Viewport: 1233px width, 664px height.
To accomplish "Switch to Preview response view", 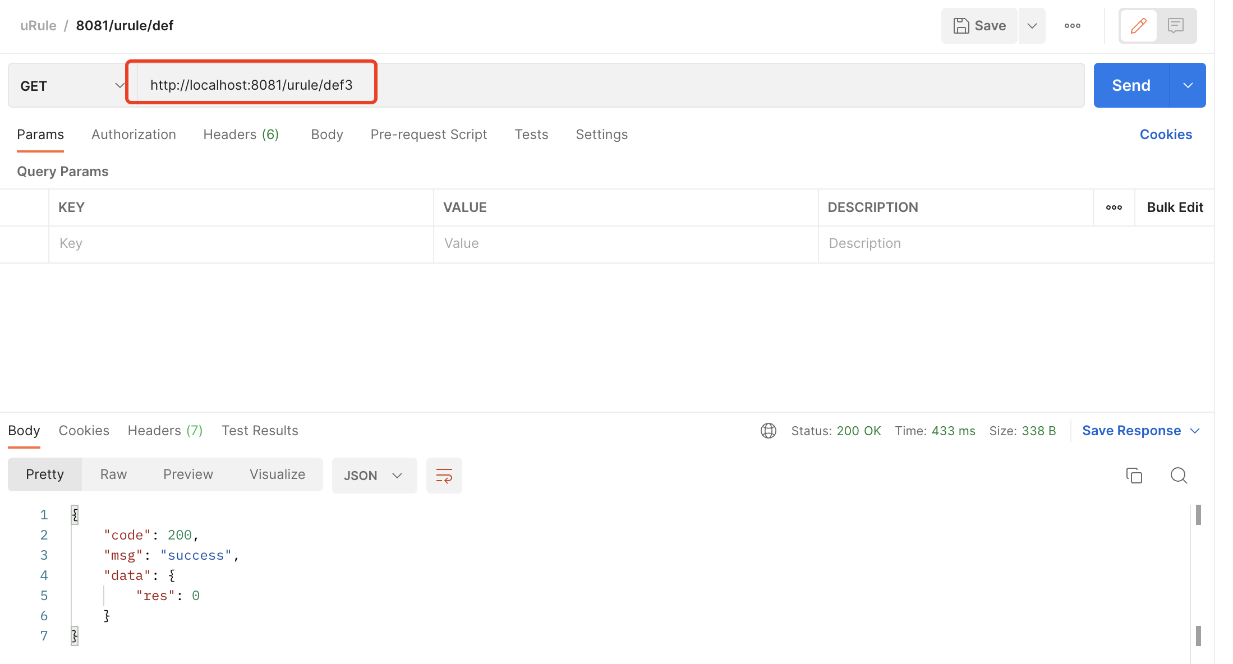I will click(188, 474).
